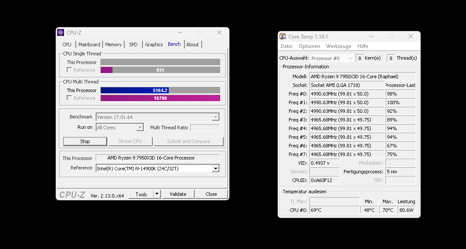466x249 pixels.
Task: Click the Single Thread reference bar 931
Action: 160,70
